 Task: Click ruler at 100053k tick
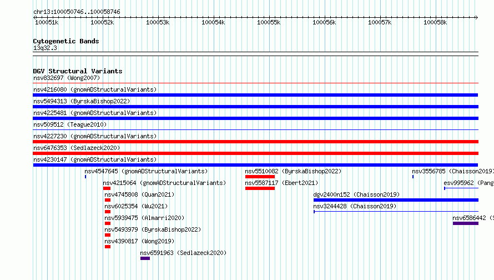click(158, 22)
